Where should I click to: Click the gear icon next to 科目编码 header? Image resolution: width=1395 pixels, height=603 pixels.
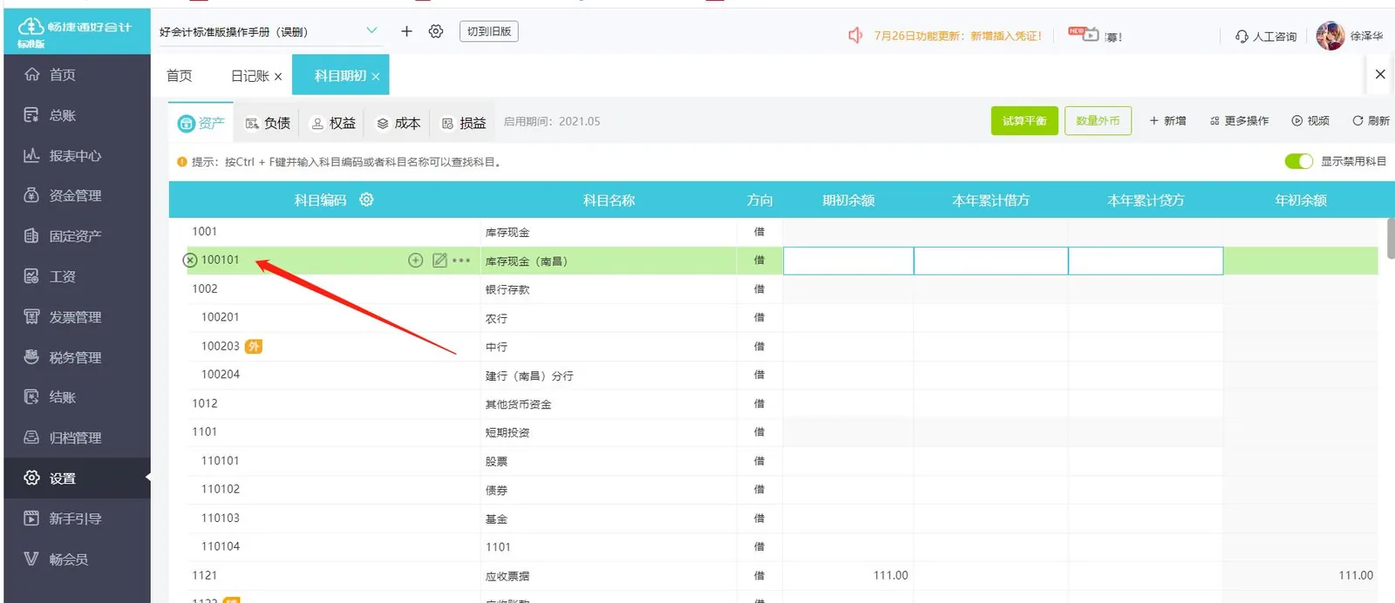tap(366, 200)
